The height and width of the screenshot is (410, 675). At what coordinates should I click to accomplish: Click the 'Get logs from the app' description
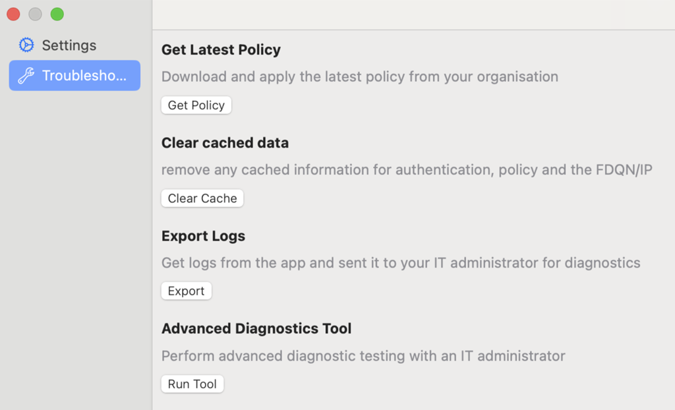pyautogui.click(x=400, y=263)
